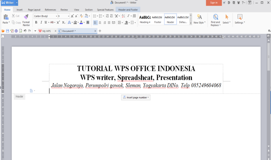
Task: Expand the styles gallery more arrow
Action: (191, 23)
